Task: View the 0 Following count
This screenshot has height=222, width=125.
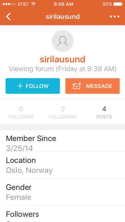Action: point(62,112)
